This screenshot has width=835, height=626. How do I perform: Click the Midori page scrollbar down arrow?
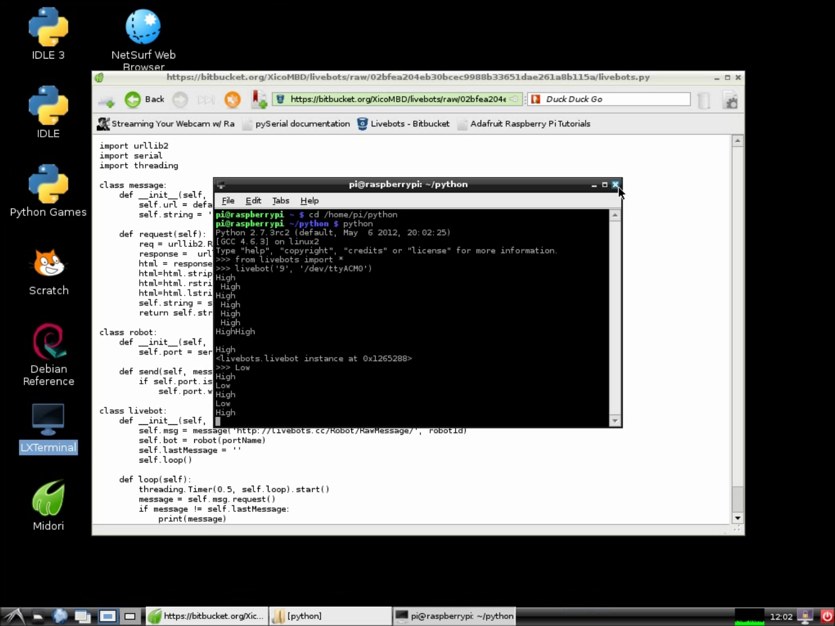coord(738,518)
